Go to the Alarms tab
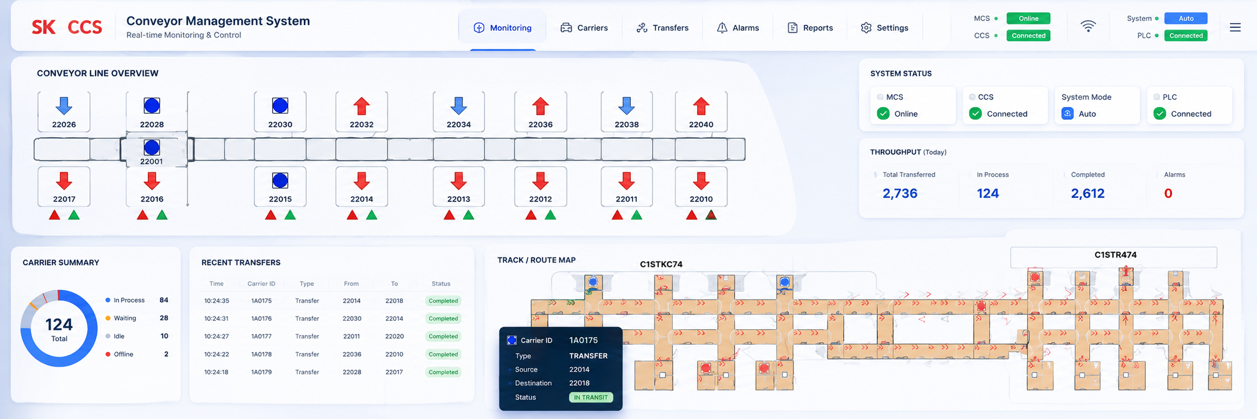1257x419 pixels. (x=738, y=28)
